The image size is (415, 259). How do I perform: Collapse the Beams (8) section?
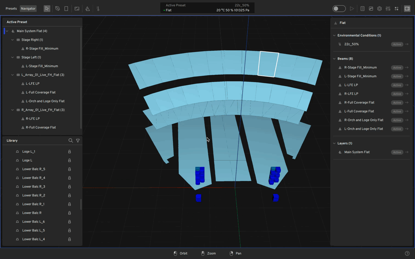click(334, 59)
